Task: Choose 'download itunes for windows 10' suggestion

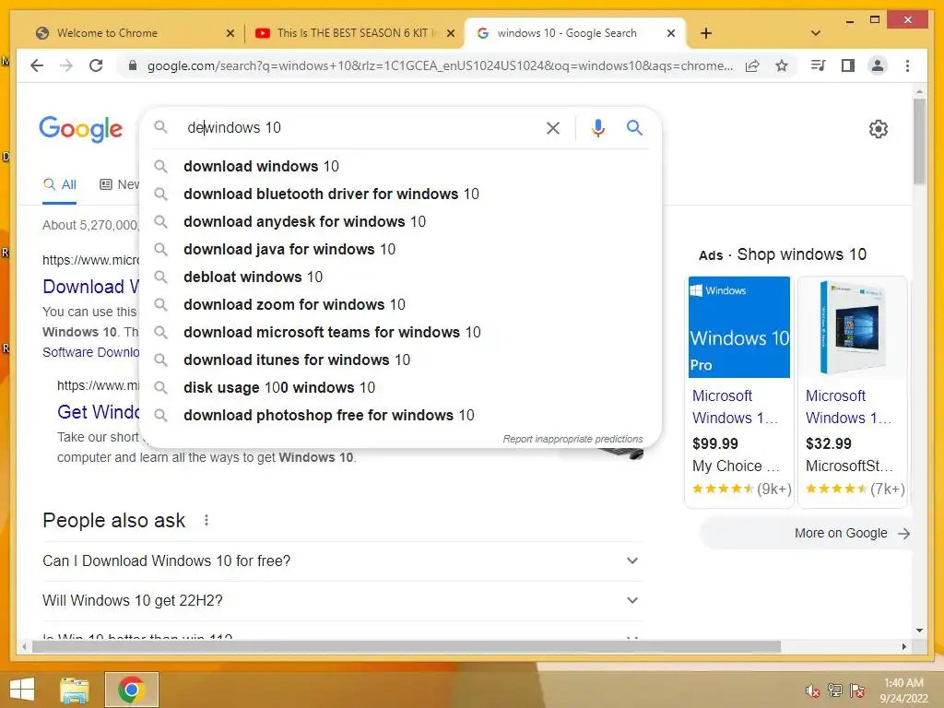Action: [x=400, y=360]
